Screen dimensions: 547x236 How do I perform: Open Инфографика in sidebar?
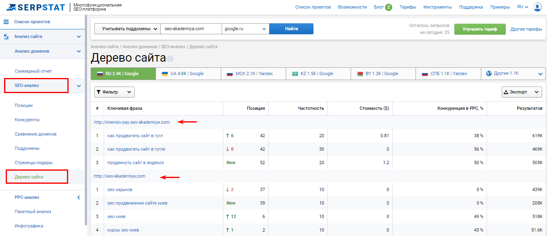[x=29, y=226]
